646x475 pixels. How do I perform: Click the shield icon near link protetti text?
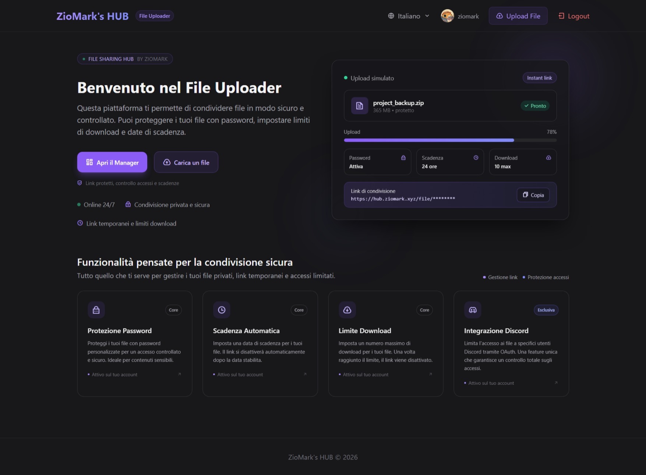click(79, 183)
